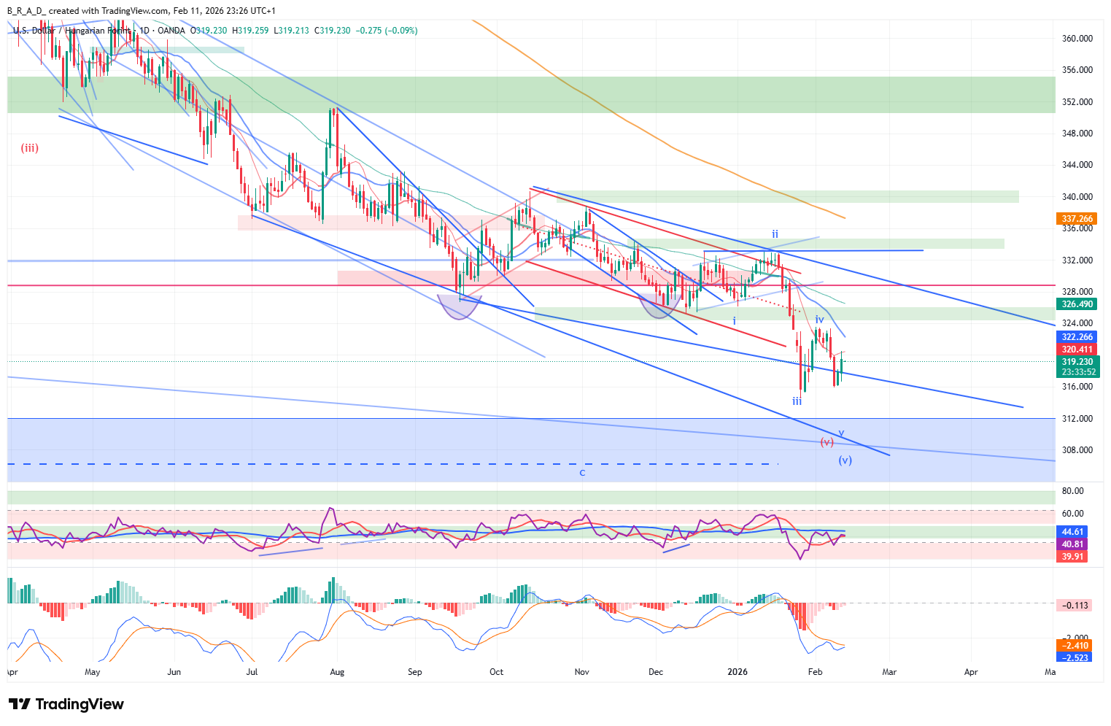The image size is (1111, 726).
Task: Click the green 326.490 price tag
Action: pyautogui.click(x=1077, y=304)
